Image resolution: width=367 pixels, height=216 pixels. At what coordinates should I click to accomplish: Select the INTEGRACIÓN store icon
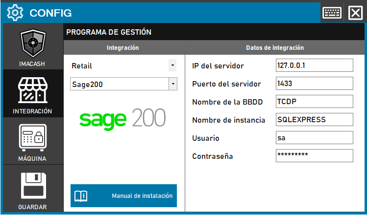coord(32,91)
